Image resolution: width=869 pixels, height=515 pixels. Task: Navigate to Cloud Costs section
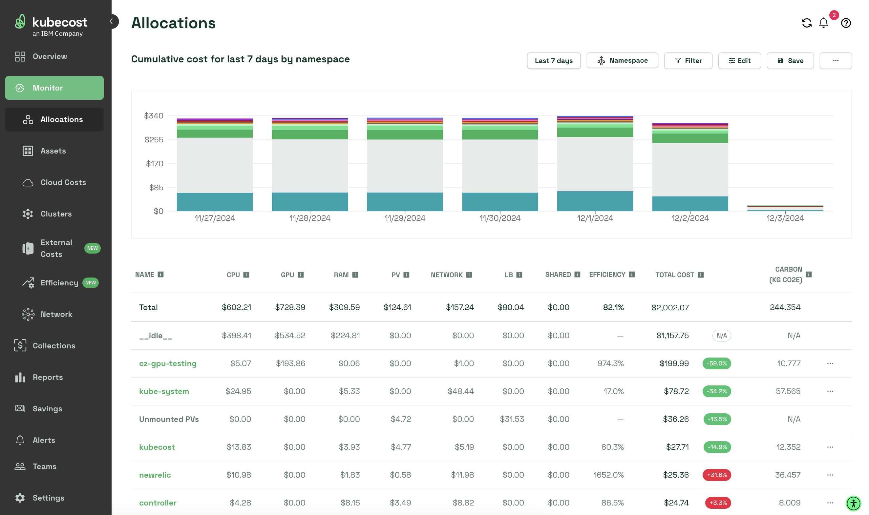63,183
